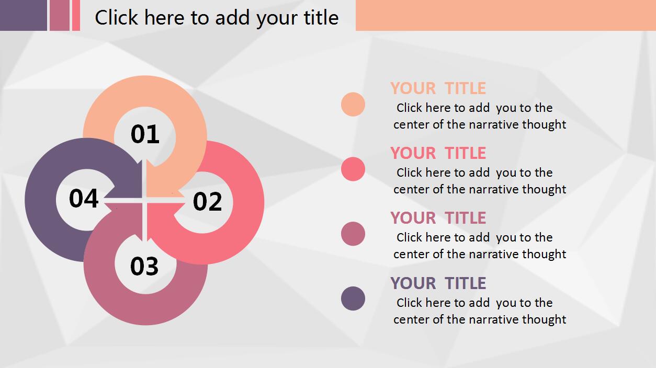Click the number 02 label

click(208, 202)
